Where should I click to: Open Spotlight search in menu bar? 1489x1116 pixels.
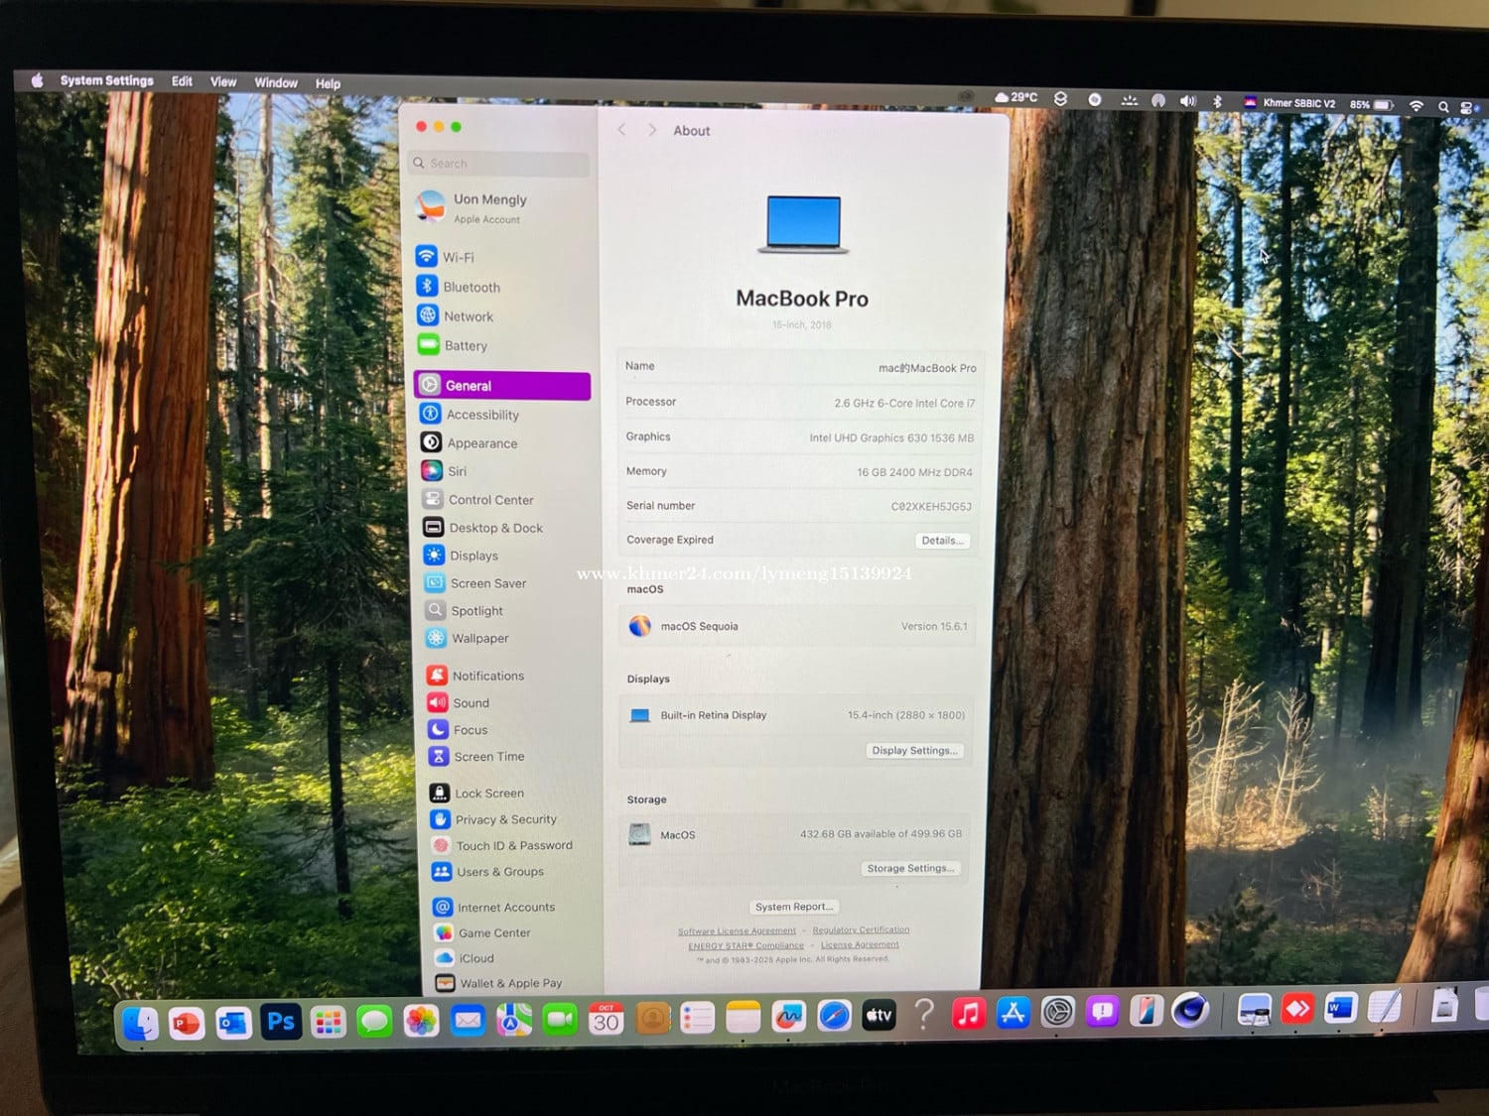coord(1442,106)
